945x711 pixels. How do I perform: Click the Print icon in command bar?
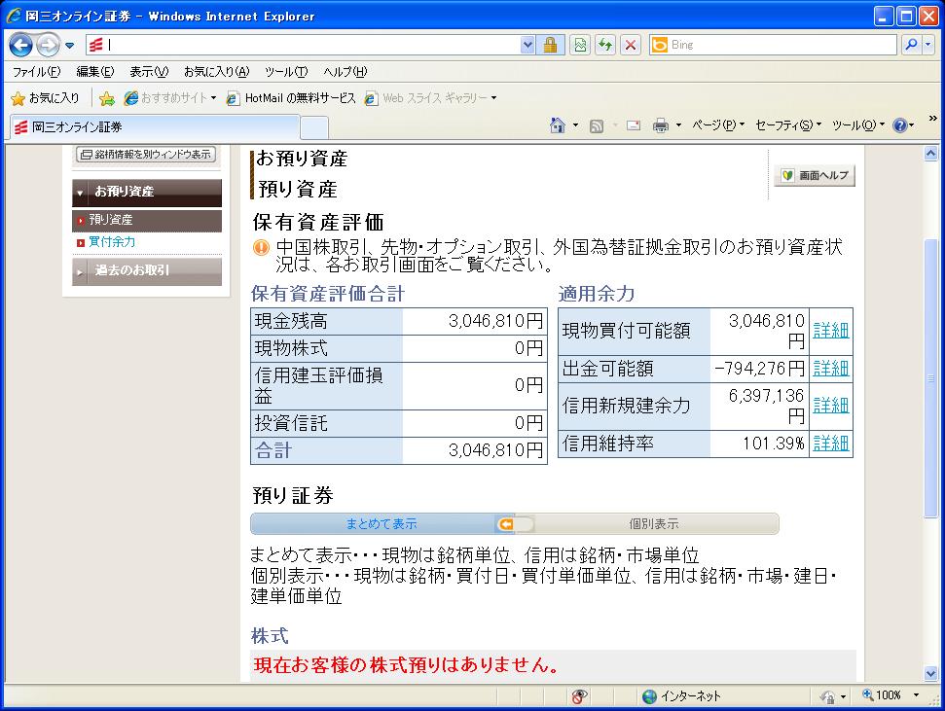click(660, 125)
